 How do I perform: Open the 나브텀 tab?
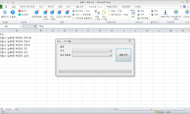pos(137,7)
